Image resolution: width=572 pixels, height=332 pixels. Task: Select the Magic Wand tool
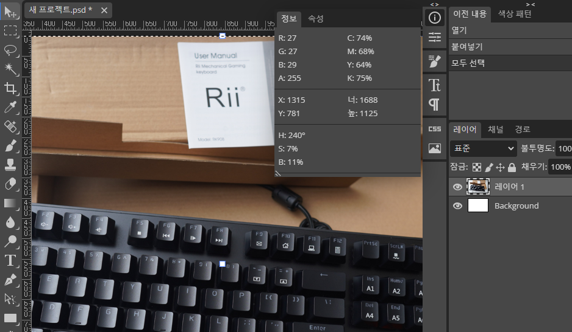click(10, 69)
